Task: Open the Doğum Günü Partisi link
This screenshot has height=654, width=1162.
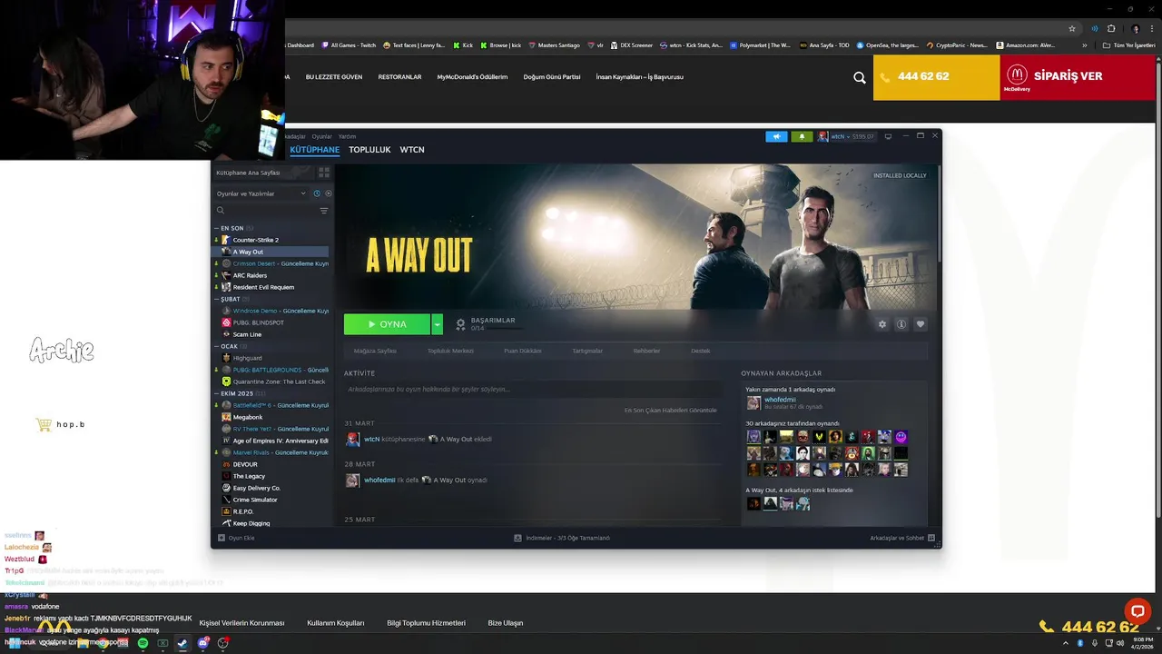Action: click(x=552, y=77)
